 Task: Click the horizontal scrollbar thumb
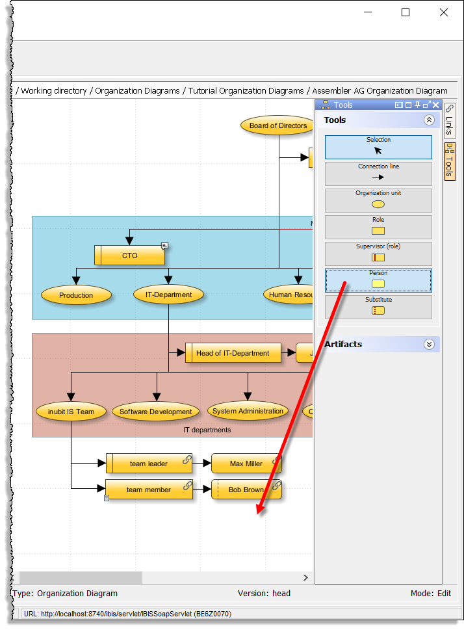click(x=81, y=577)
